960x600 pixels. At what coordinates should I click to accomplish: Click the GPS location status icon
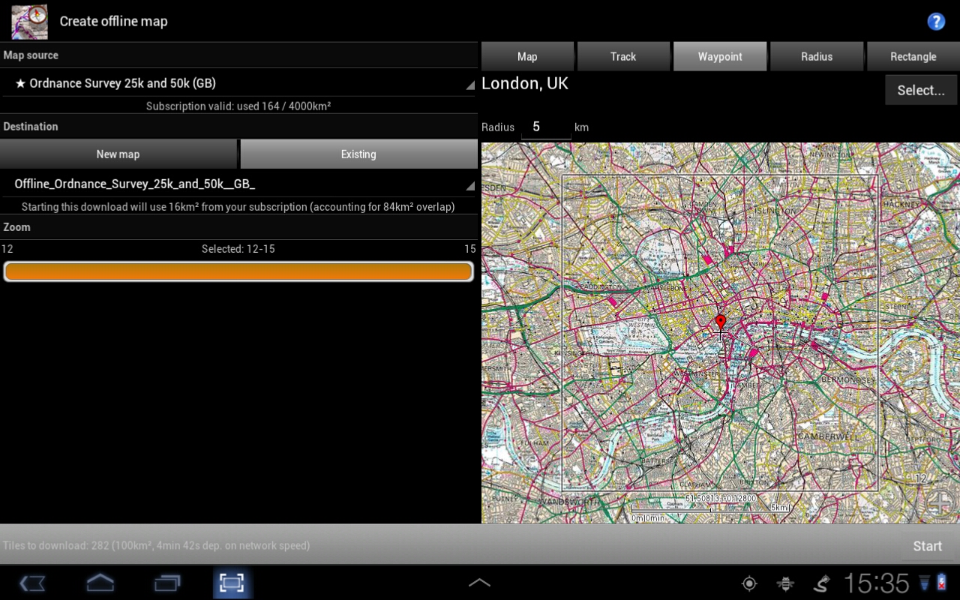(748, 583)
